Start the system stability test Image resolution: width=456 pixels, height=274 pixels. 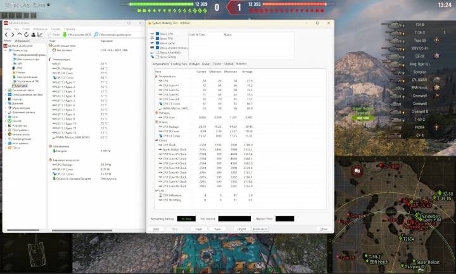click(156, 229)
